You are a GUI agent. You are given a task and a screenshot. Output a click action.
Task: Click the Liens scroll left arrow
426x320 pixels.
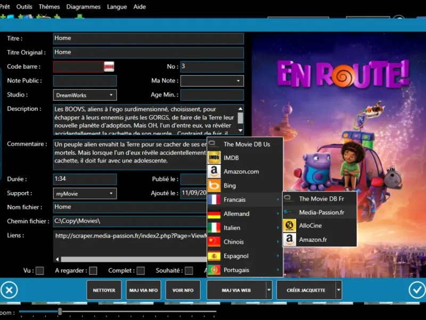(x=58, y=259)
